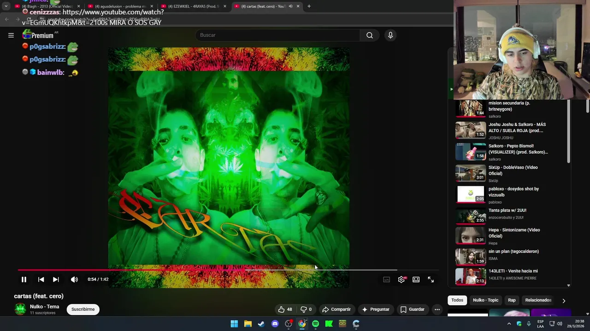Open the Tanta plata w/ 2UU! video
The image size is (590, 331).
(x=507, y=210)
